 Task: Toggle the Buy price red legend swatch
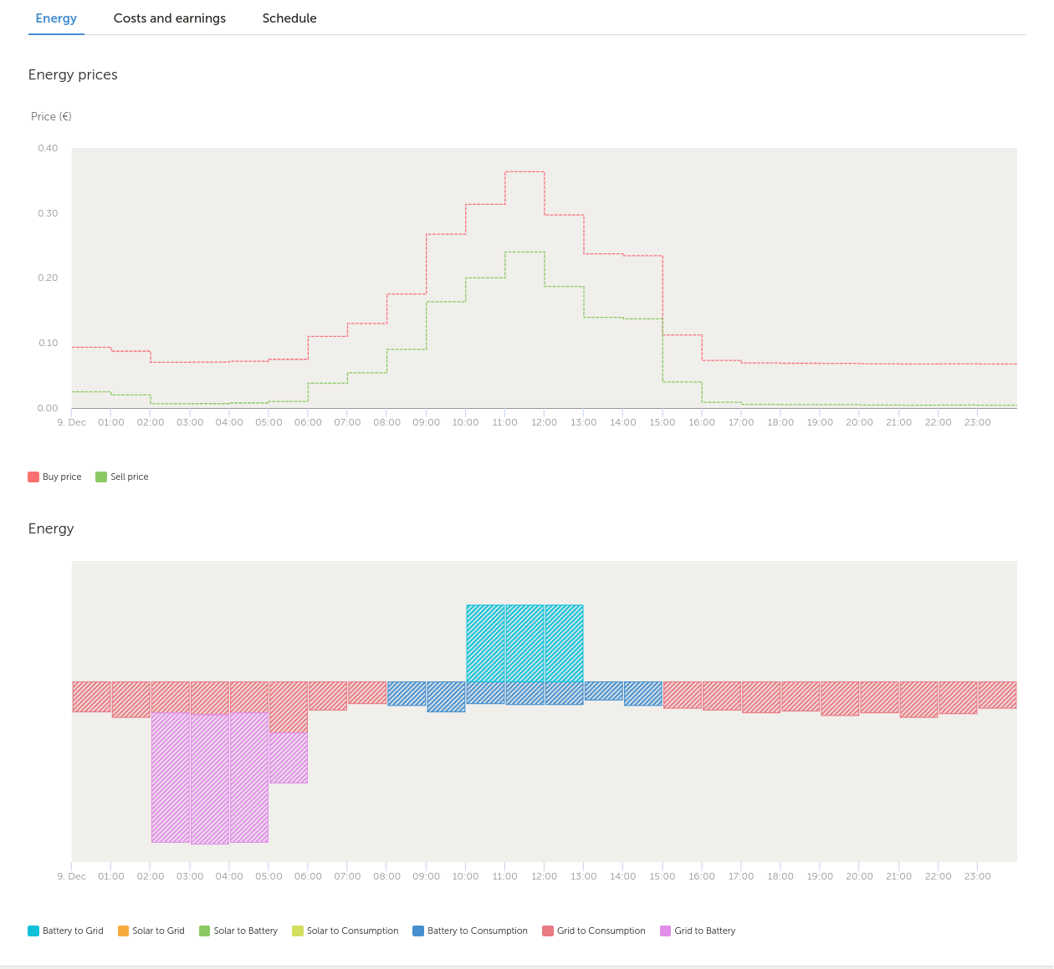click(x=33, y=477)
